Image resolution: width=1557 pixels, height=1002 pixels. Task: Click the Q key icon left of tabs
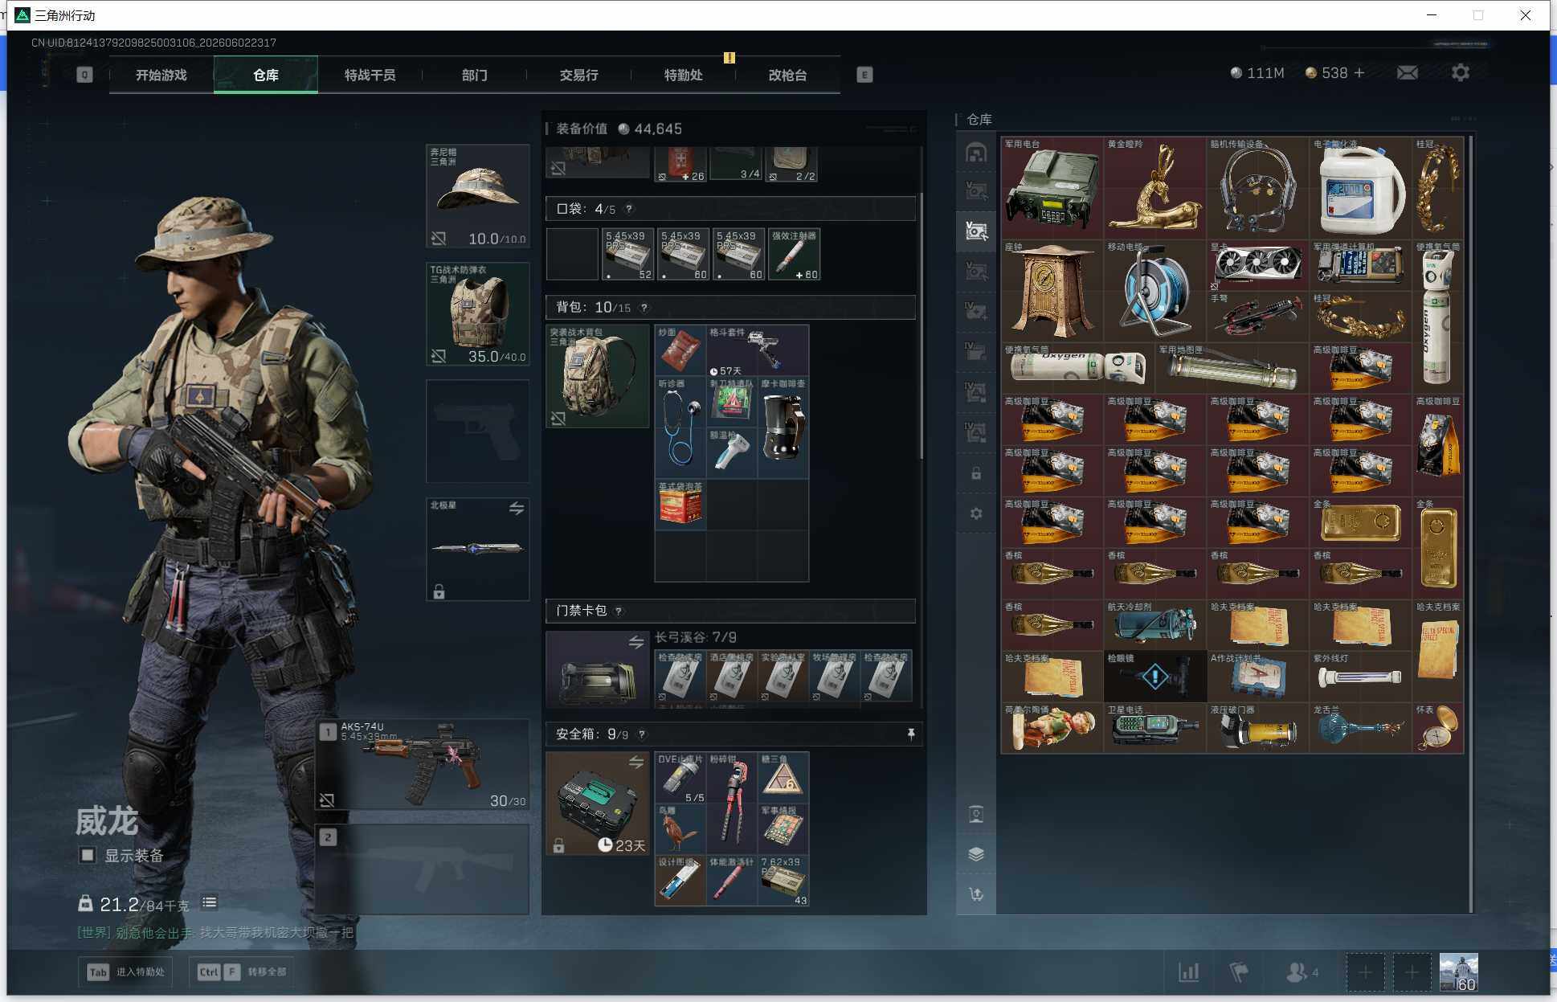coord(84,75)
